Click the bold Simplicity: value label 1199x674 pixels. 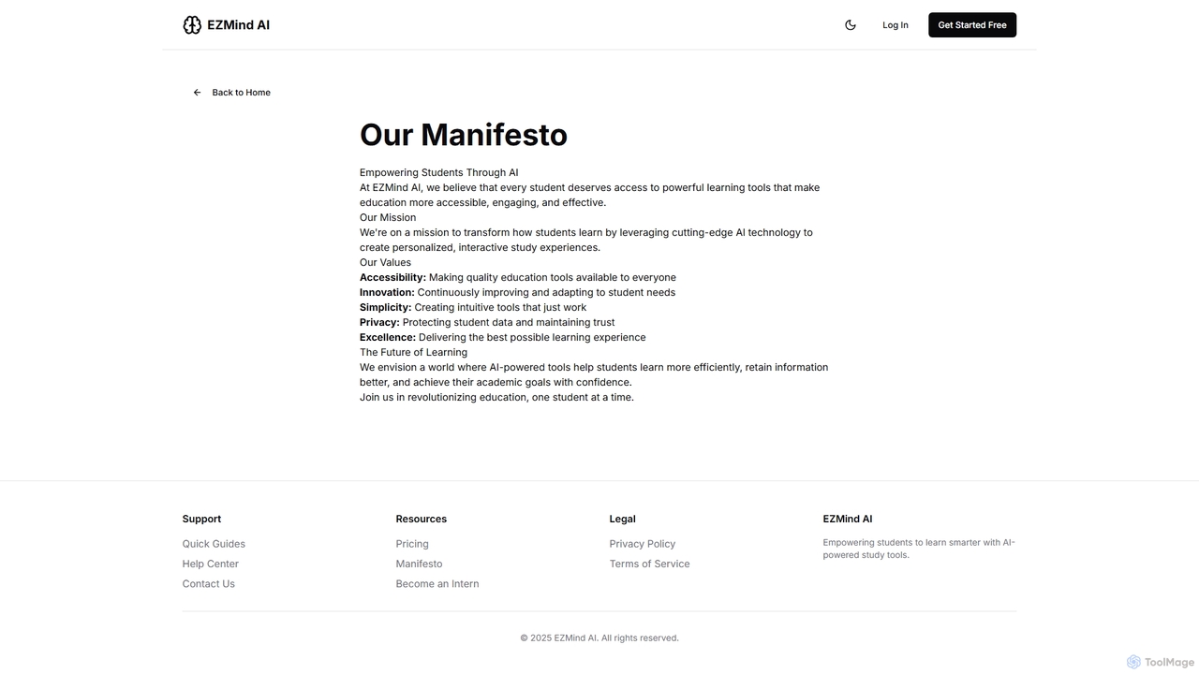click(385, 308)
